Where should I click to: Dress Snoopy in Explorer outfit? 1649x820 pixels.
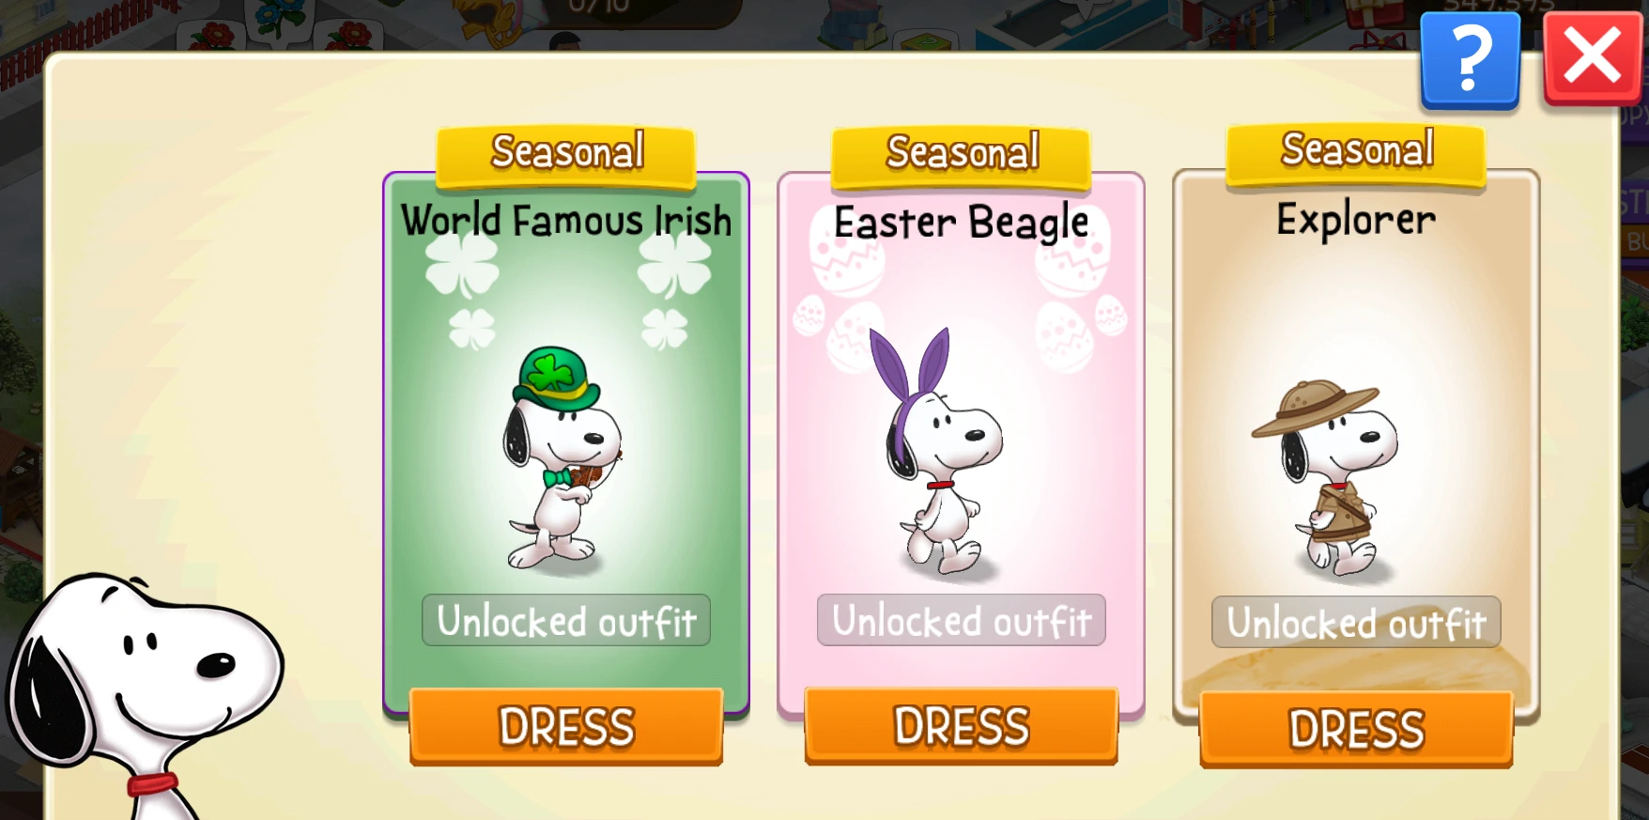tap(1357, 729)
